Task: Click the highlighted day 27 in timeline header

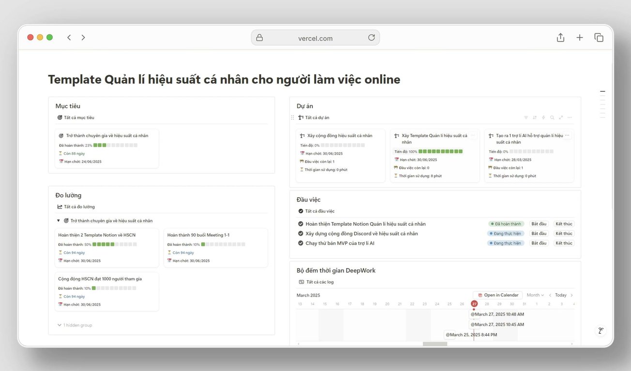Action: [474, 304]
